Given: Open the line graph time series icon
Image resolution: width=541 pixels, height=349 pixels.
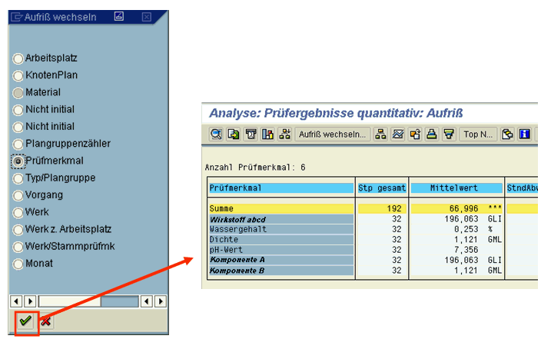Looking at the screenshot, I should pos(398,135).
